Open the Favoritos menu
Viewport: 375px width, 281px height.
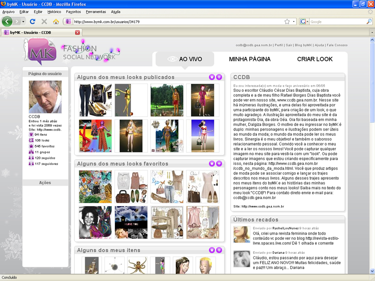click(73, 11)
